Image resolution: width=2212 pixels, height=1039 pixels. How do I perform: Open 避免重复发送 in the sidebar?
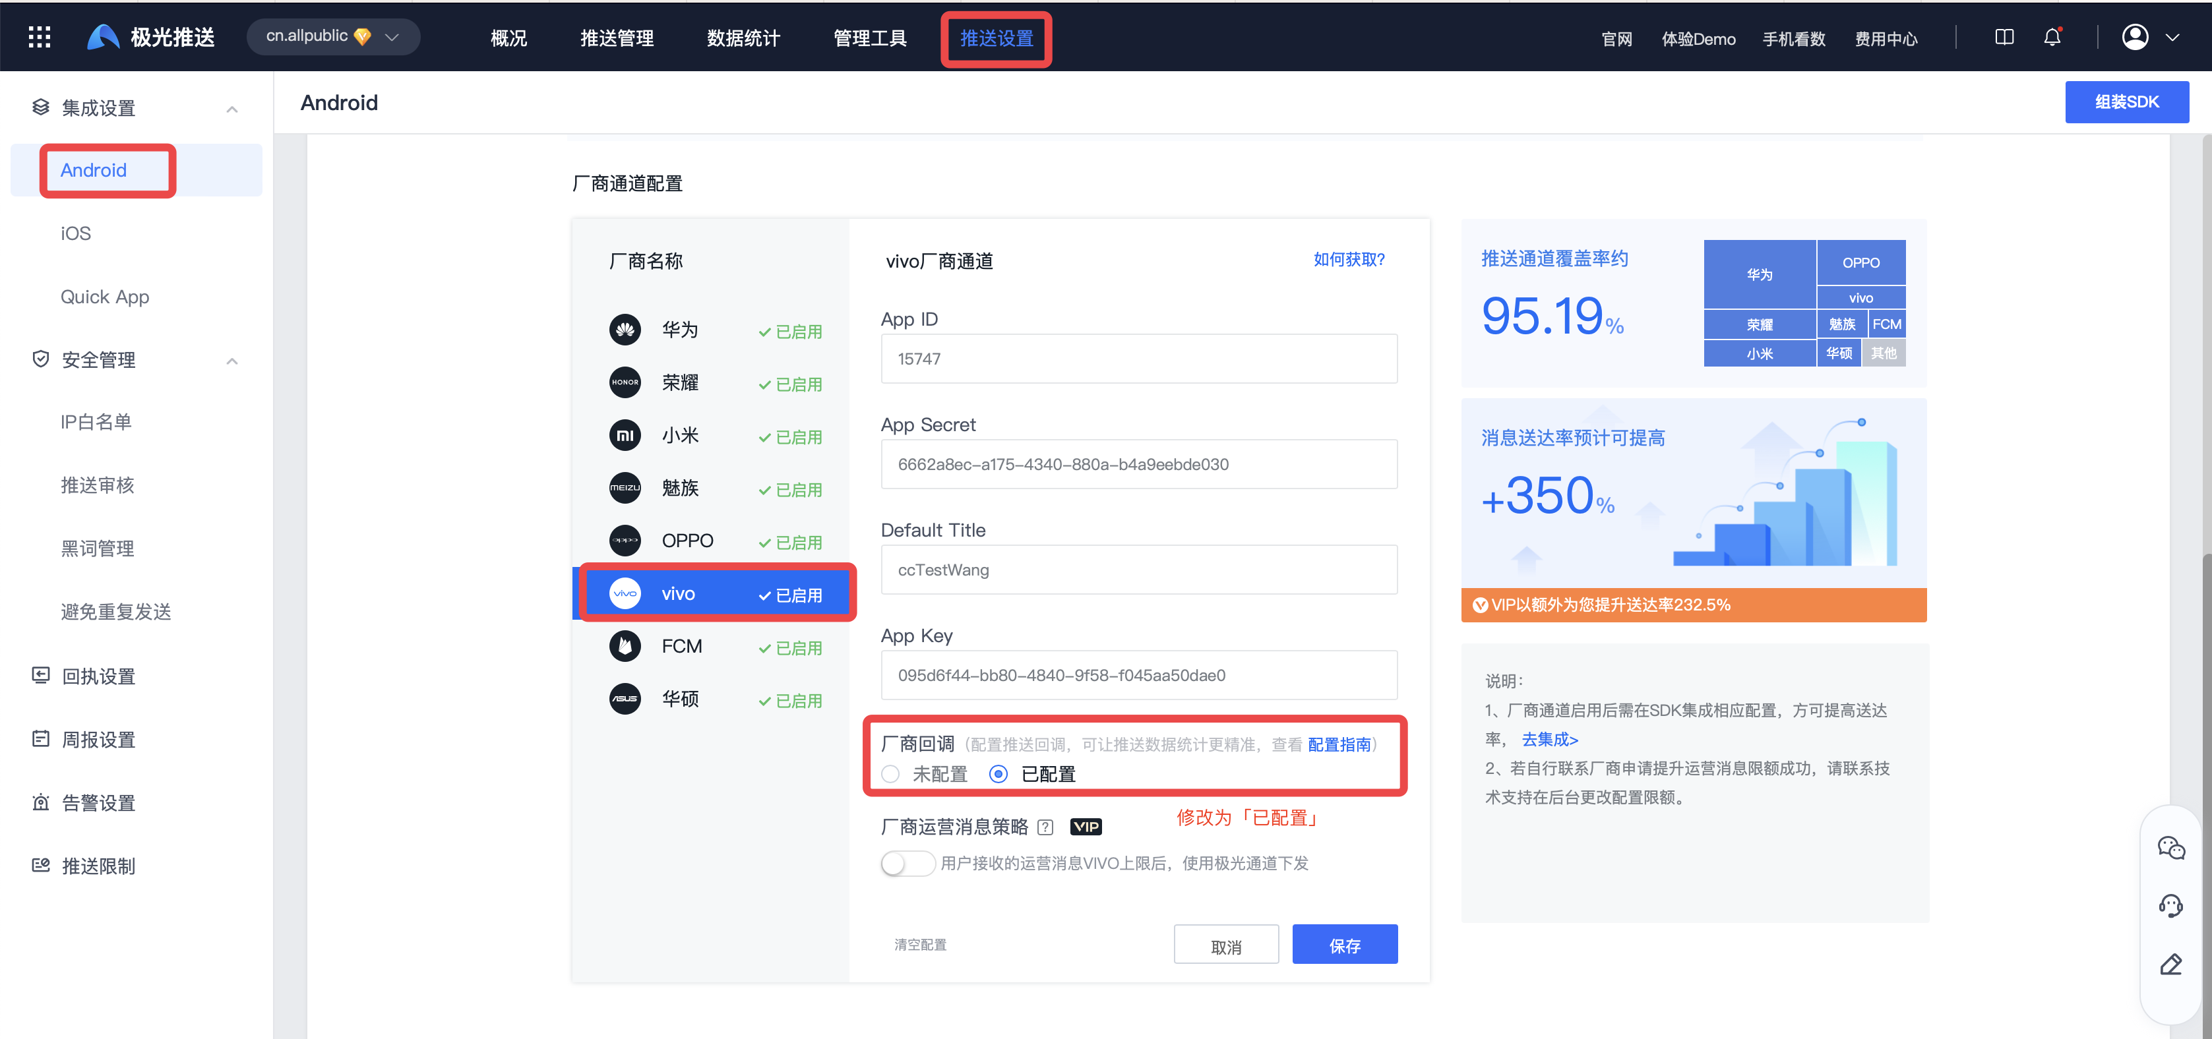tap(116, 611)
